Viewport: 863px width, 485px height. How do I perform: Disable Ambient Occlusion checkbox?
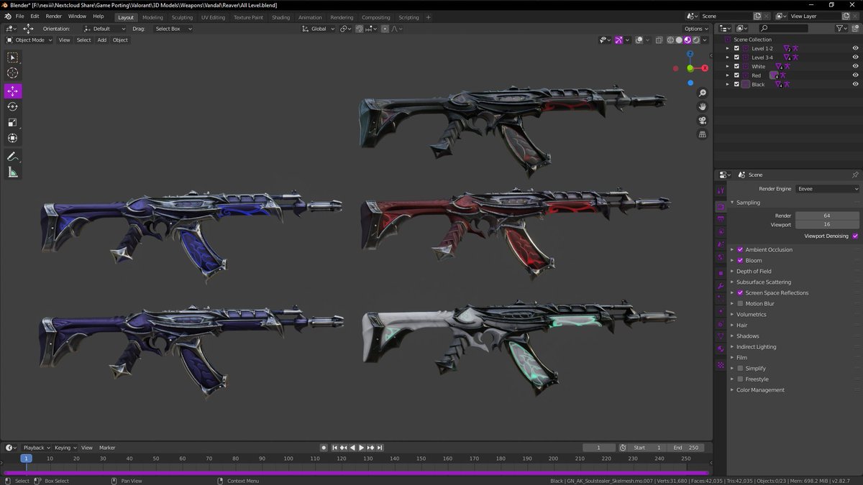click(740, 249)
